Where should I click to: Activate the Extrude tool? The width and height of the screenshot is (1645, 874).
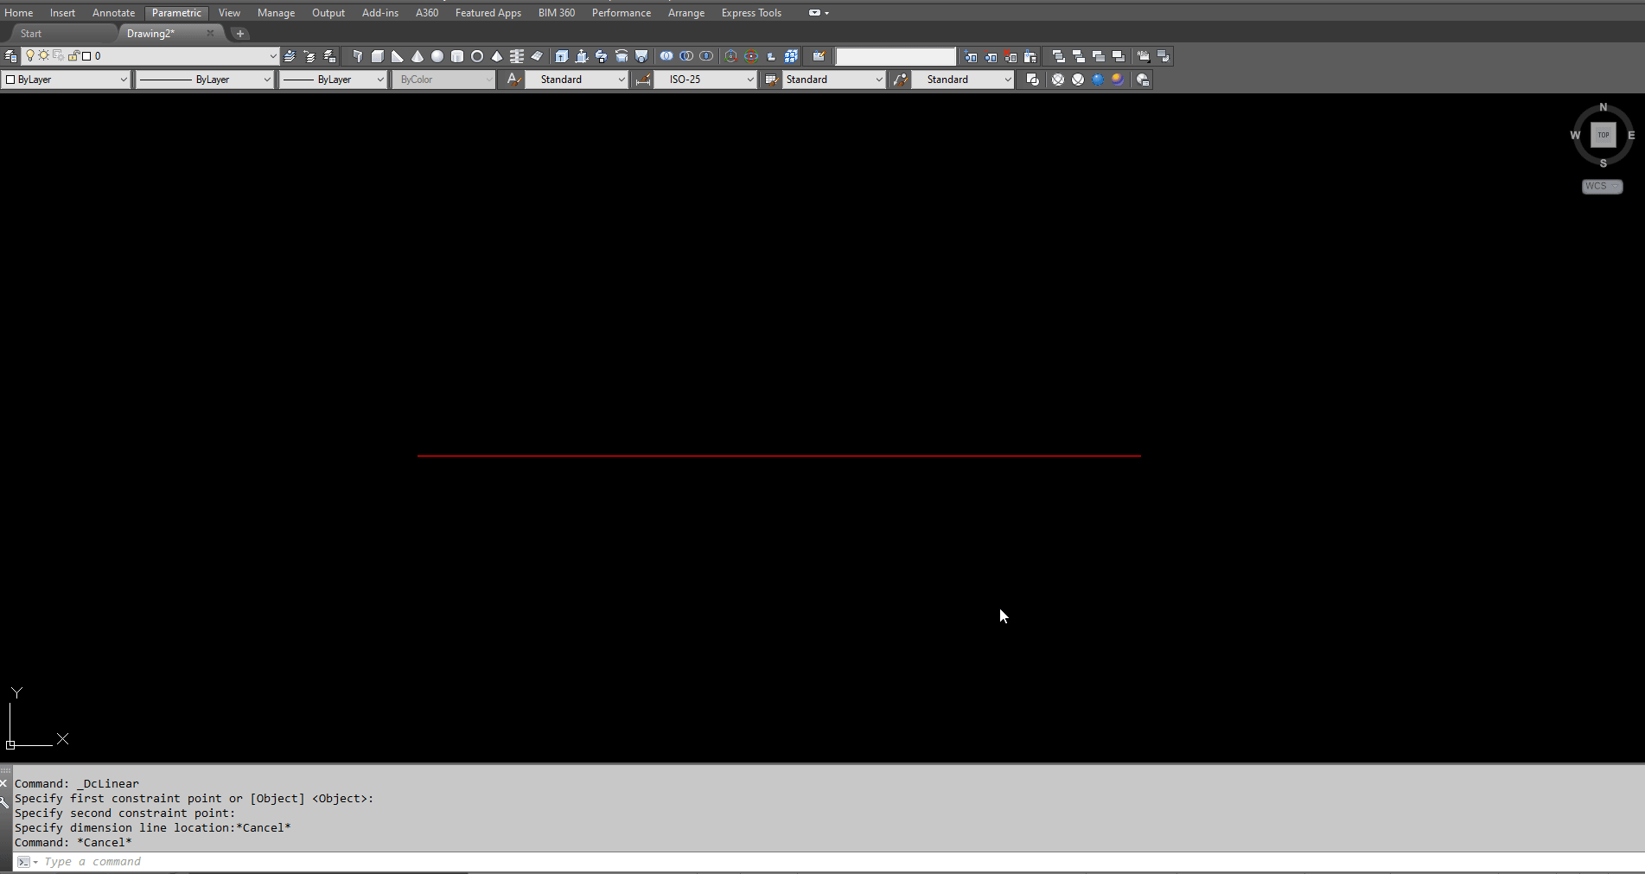[562, 56]
